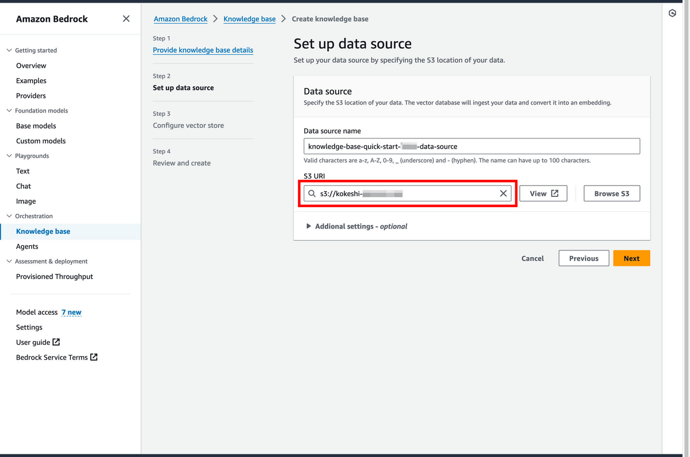Open the Text playground
Image resolution: width=690 pixels, height=457 pixels.
[x=23, y=171]
